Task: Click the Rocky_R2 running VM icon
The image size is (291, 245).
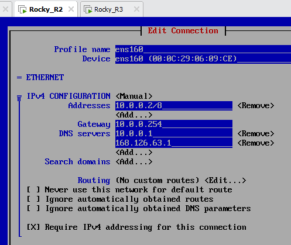Action: [x=22, y=9]
